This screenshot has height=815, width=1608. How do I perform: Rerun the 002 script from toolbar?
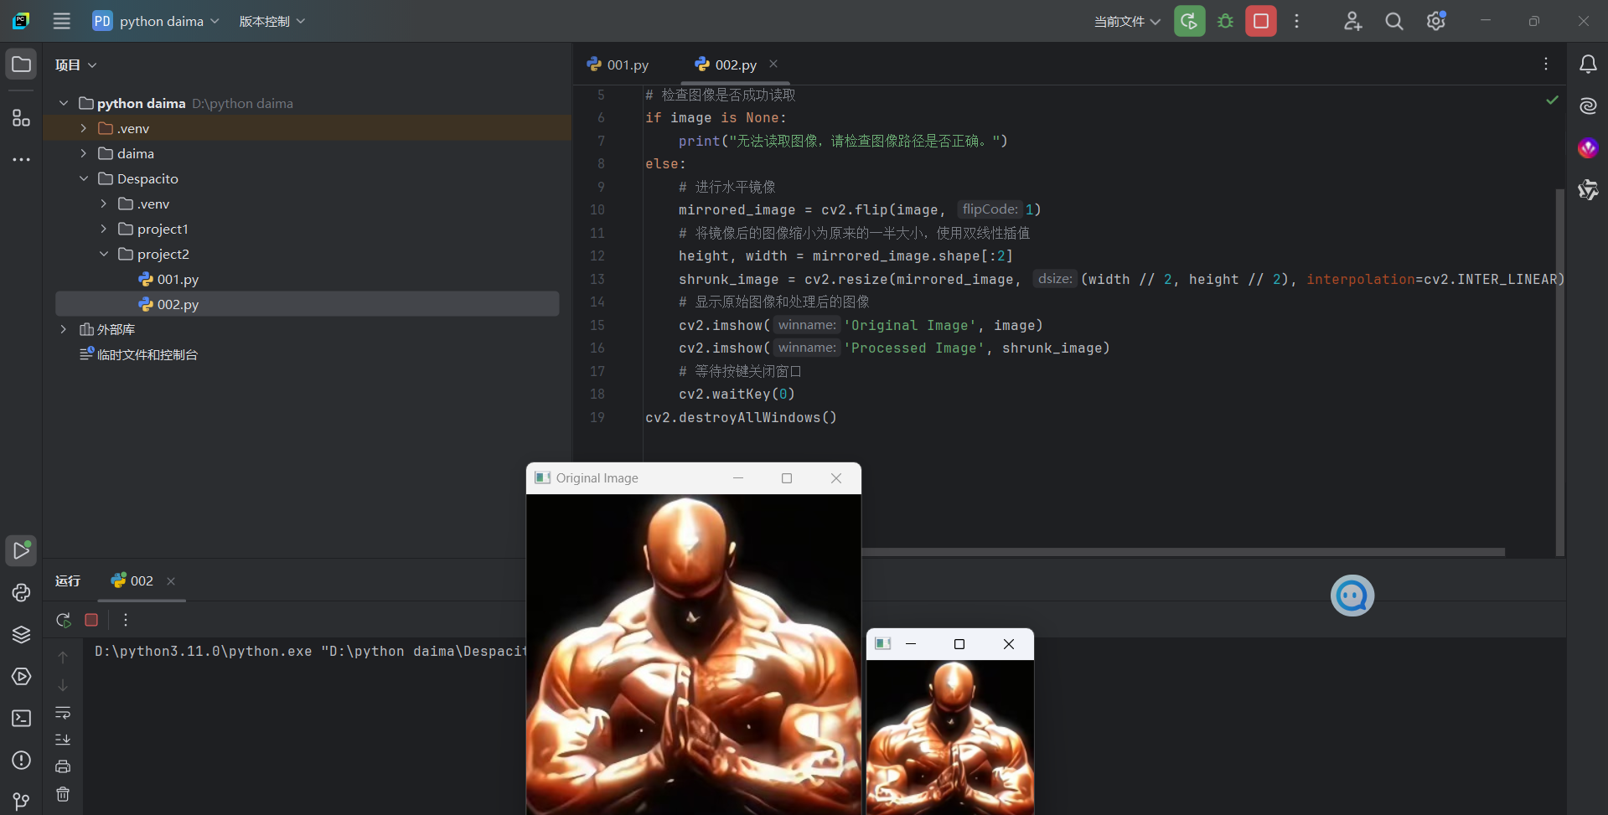[x=1189, y=21]
